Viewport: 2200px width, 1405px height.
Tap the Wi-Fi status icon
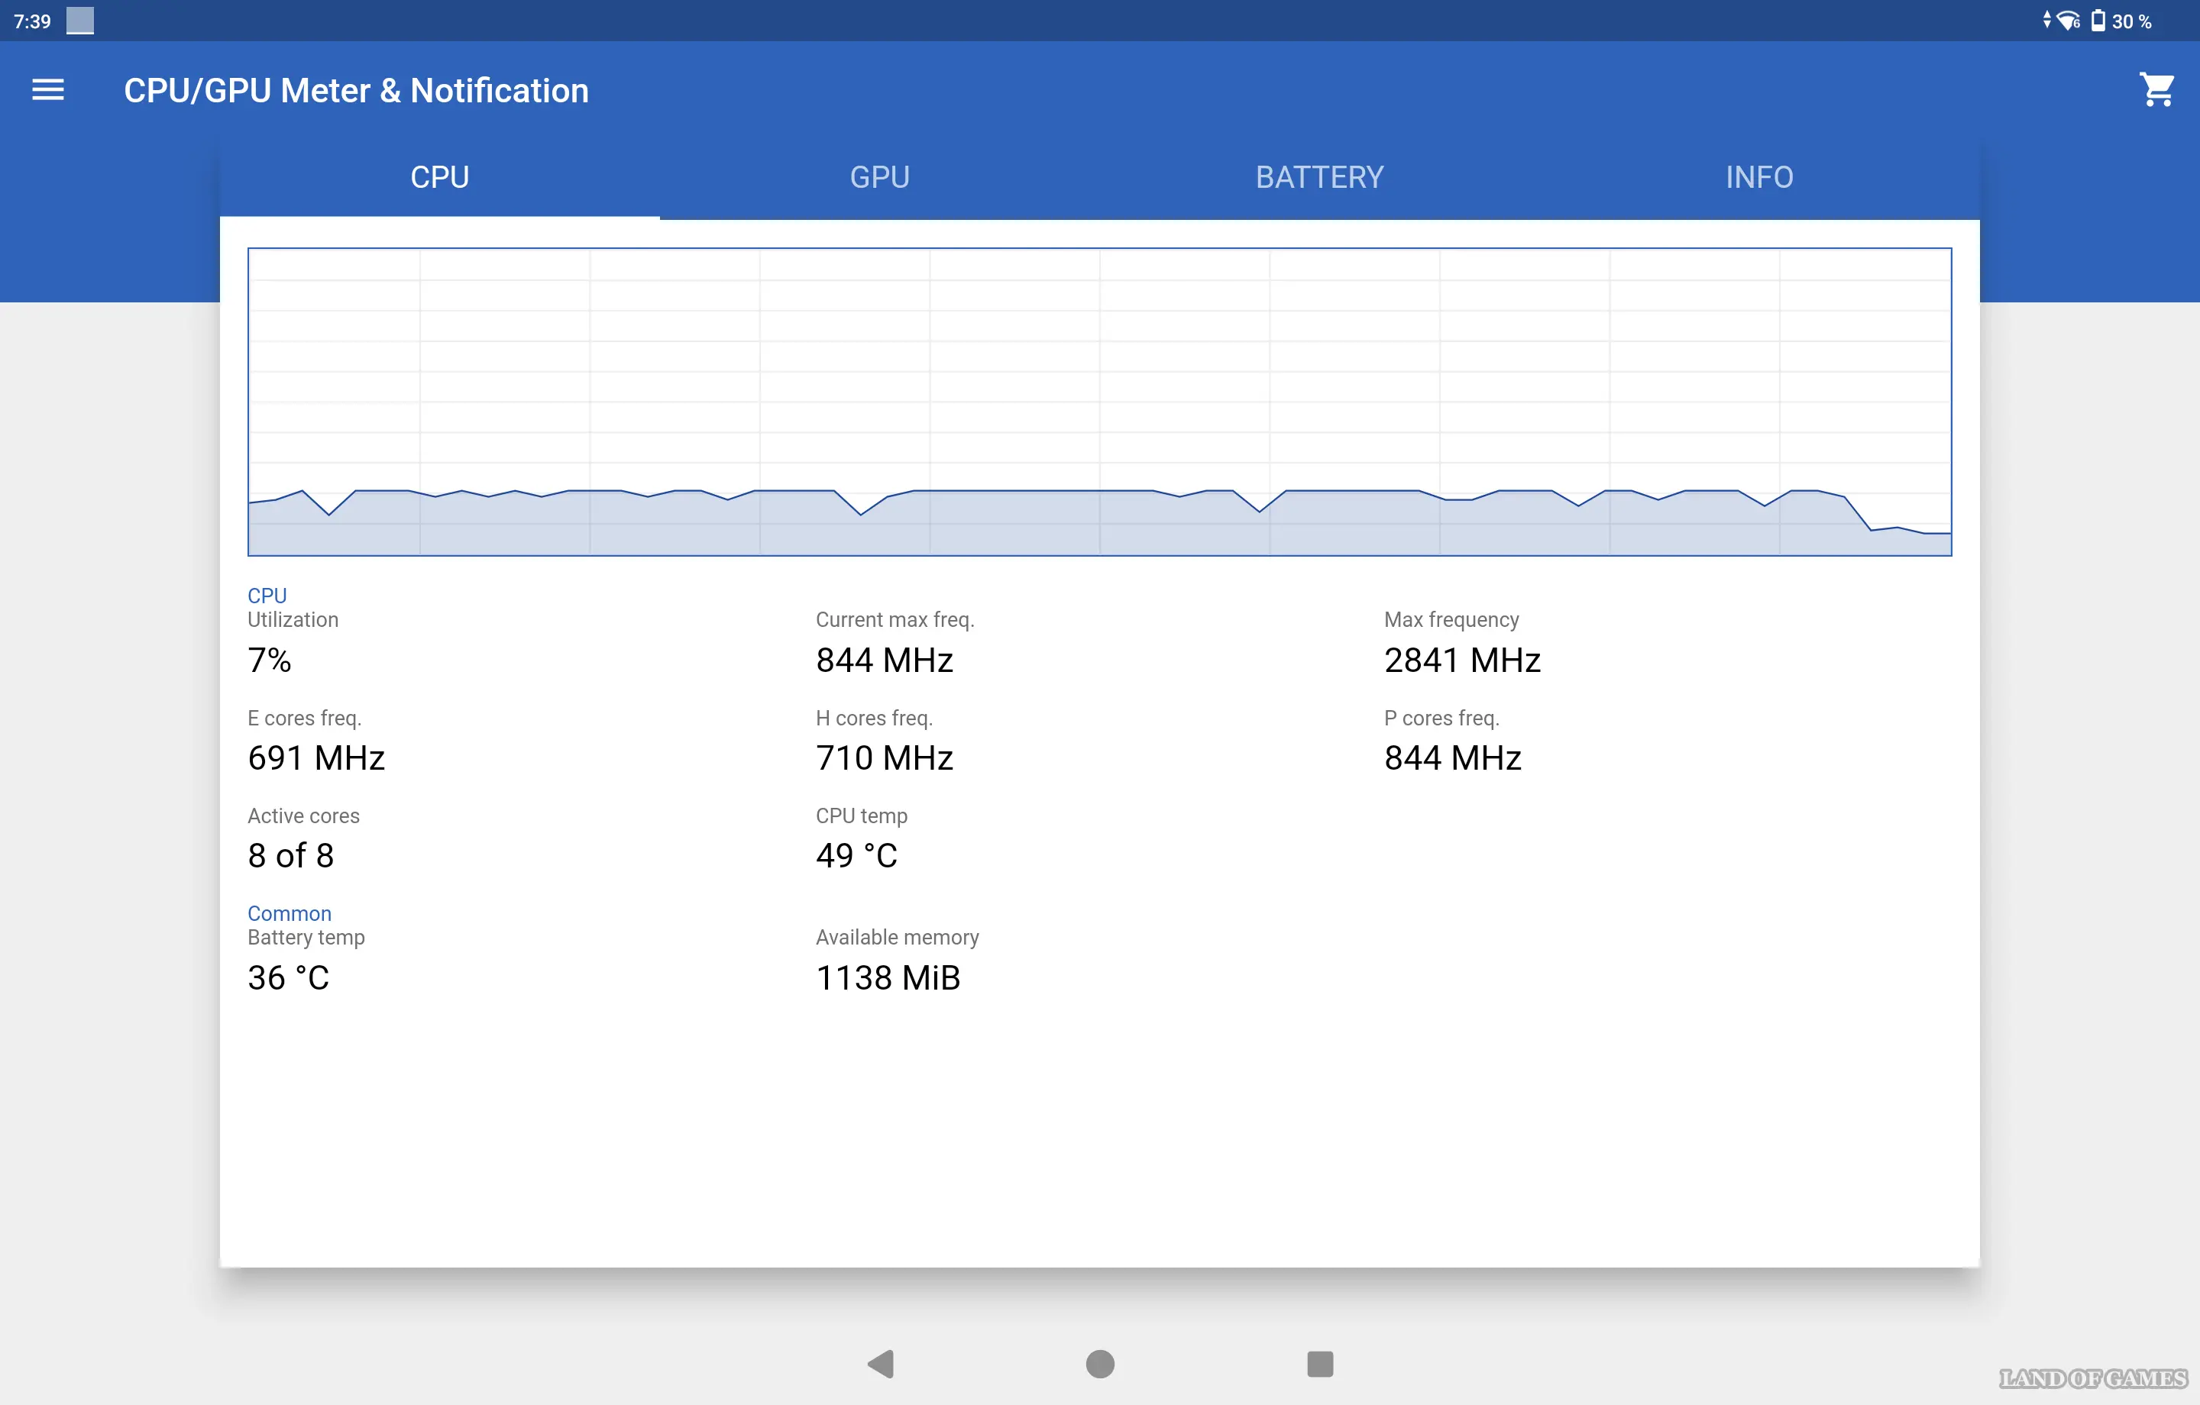[x=2069, y=20]
